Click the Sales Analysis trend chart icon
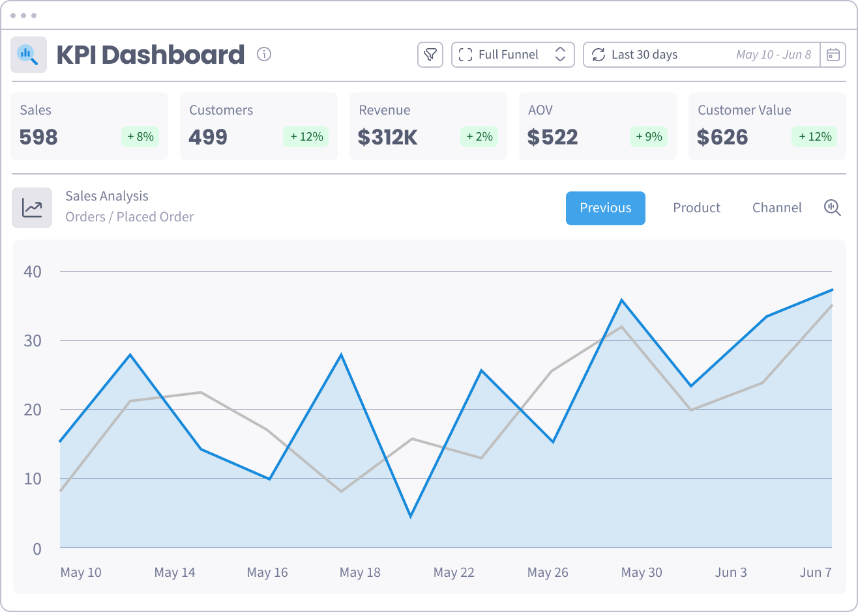 [32, 208]
